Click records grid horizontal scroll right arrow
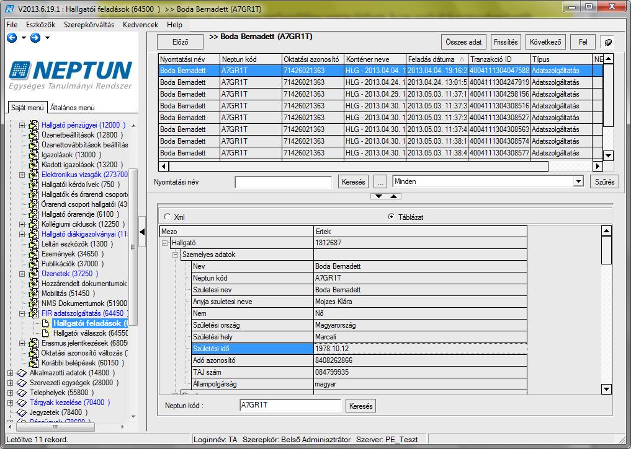 [597, 166]
